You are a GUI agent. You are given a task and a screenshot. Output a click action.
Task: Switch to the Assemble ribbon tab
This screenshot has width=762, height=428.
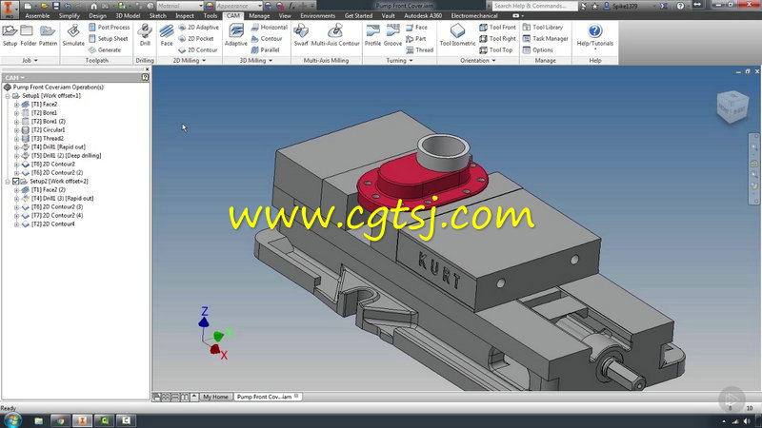pyautogui.click(x=37, y=16)
